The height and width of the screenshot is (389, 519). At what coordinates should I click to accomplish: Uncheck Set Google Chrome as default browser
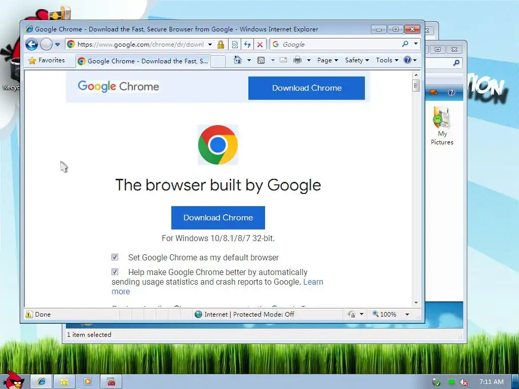[x=115, y=257]
